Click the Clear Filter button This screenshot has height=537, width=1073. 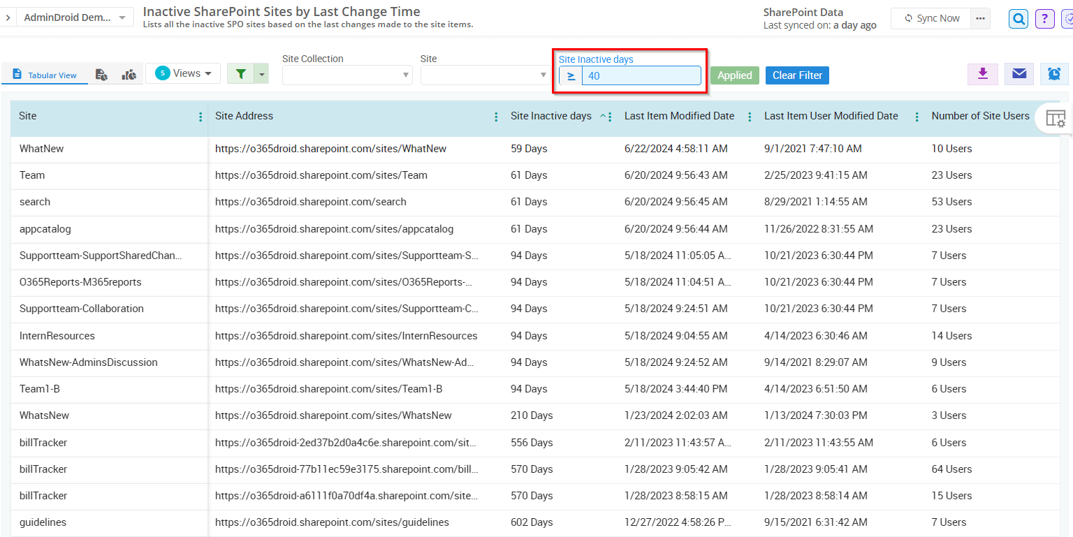(x=797, y=75)
